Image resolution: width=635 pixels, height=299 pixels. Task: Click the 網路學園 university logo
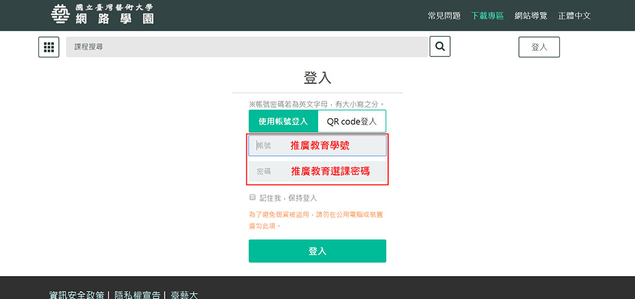tap(102, 15)
